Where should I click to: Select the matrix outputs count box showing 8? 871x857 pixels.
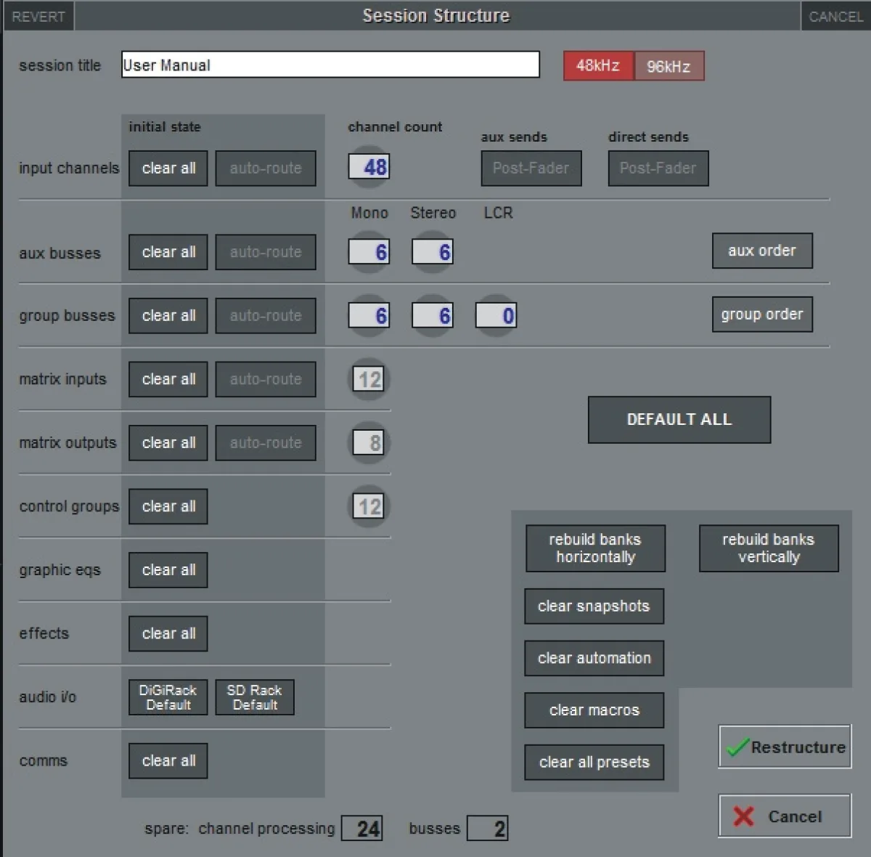click(369, 443)
